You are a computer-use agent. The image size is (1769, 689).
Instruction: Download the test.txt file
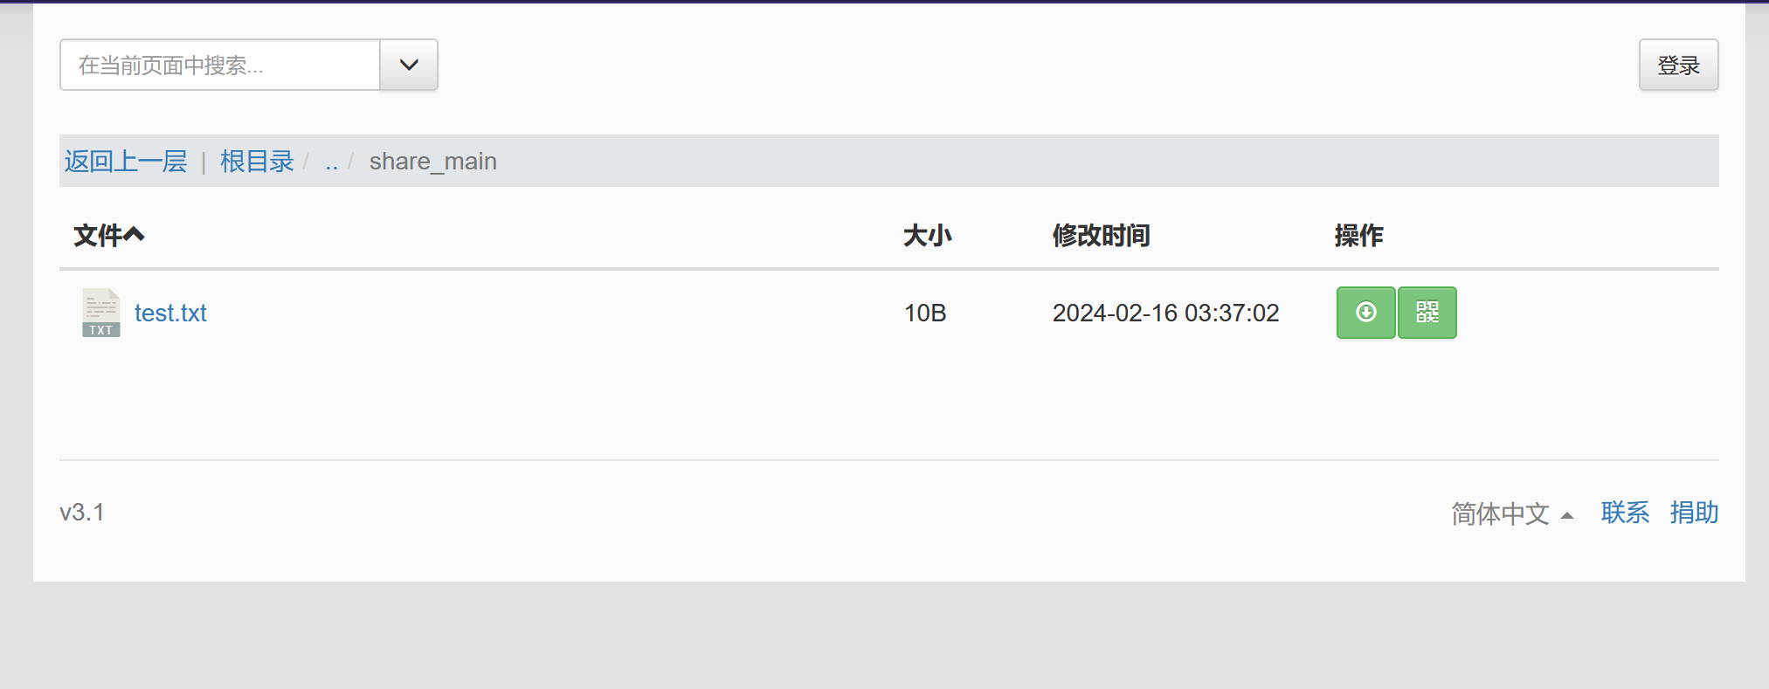pos(1365,313)
